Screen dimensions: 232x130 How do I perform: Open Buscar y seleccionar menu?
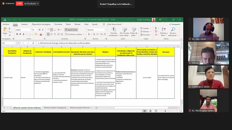pos(173,32)
